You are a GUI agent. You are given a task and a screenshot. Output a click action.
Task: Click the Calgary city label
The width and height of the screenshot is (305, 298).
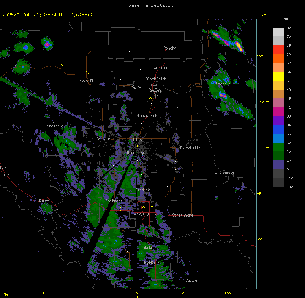click(x=141, y=213)
